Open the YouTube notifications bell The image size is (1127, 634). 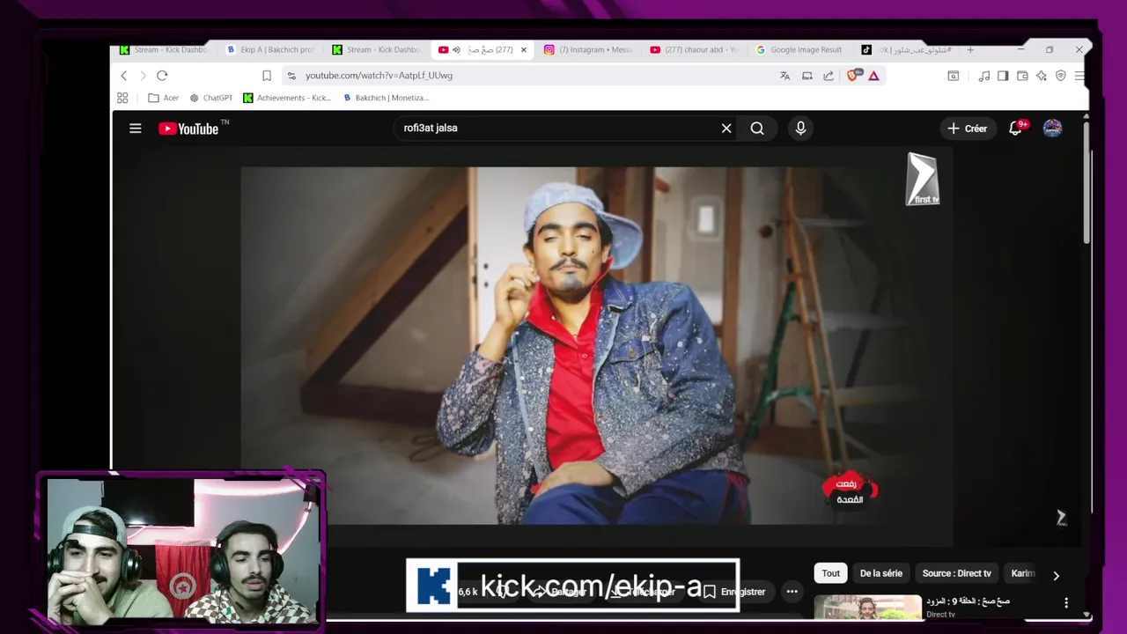pyautogui.click(x=1015, y=129)
